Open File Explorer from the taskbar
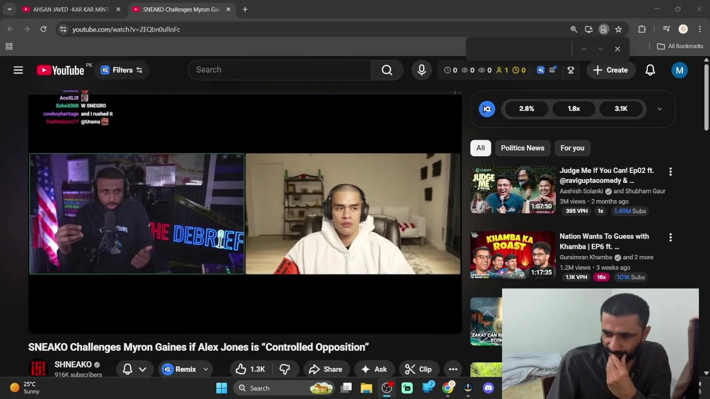Image resolution: width=710 pixels, height=399 pixels. point(366,388)
